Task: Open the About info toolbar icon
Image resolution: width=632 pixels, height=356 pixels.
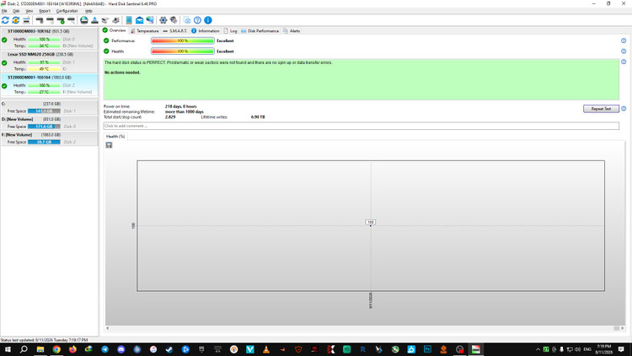Action: [x=208, y=20]
